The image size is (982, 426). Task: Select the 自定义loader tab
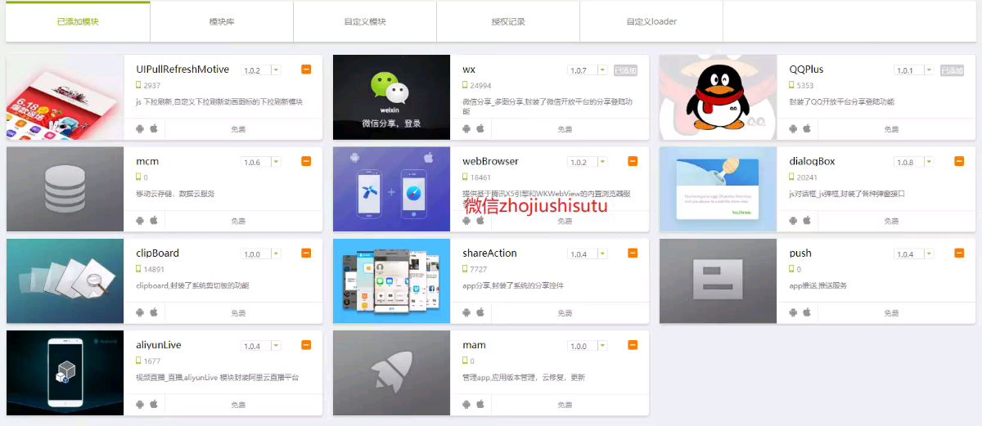pyautogui.click(x=651, y=21)
